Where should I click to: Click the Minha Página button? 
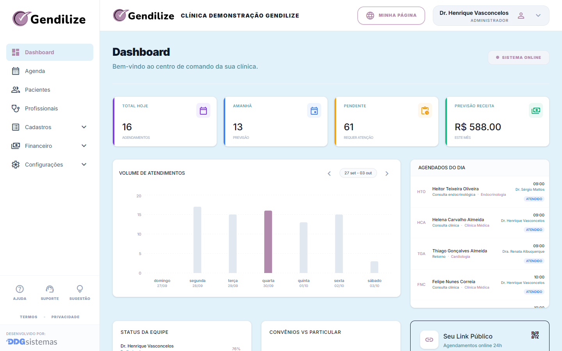click(391, 16)
